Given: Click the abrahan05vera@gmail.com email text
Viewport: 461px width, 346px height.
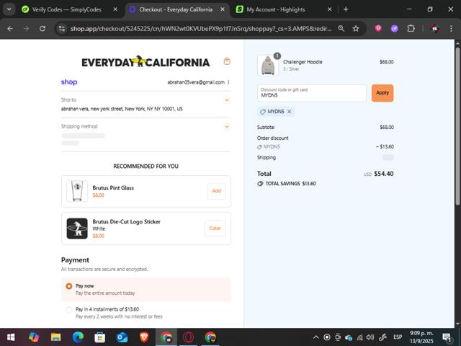Looking at the screenshot, I should (x=196, y=82).
